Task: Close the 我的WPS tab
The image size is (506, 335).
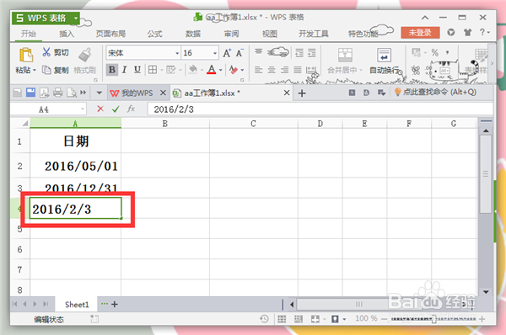Action: pos(163,93)
